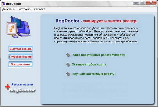Click the red cross logo icon
The height and width of the screenshot is (107, 158).
click(x=7, y=88)
